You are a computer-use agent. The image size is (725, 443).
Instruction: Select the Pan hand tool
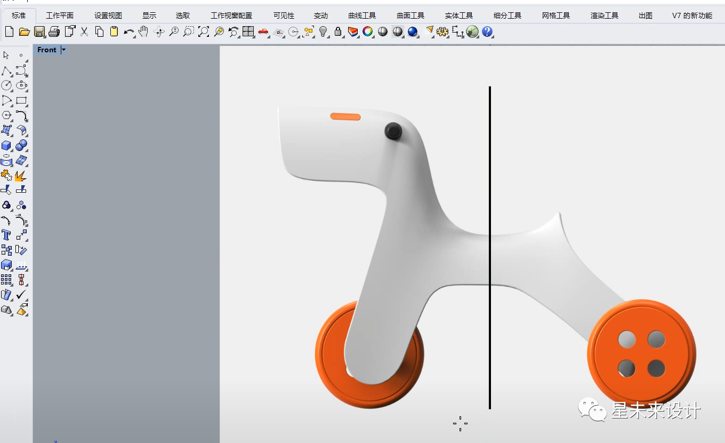point(143,32)
